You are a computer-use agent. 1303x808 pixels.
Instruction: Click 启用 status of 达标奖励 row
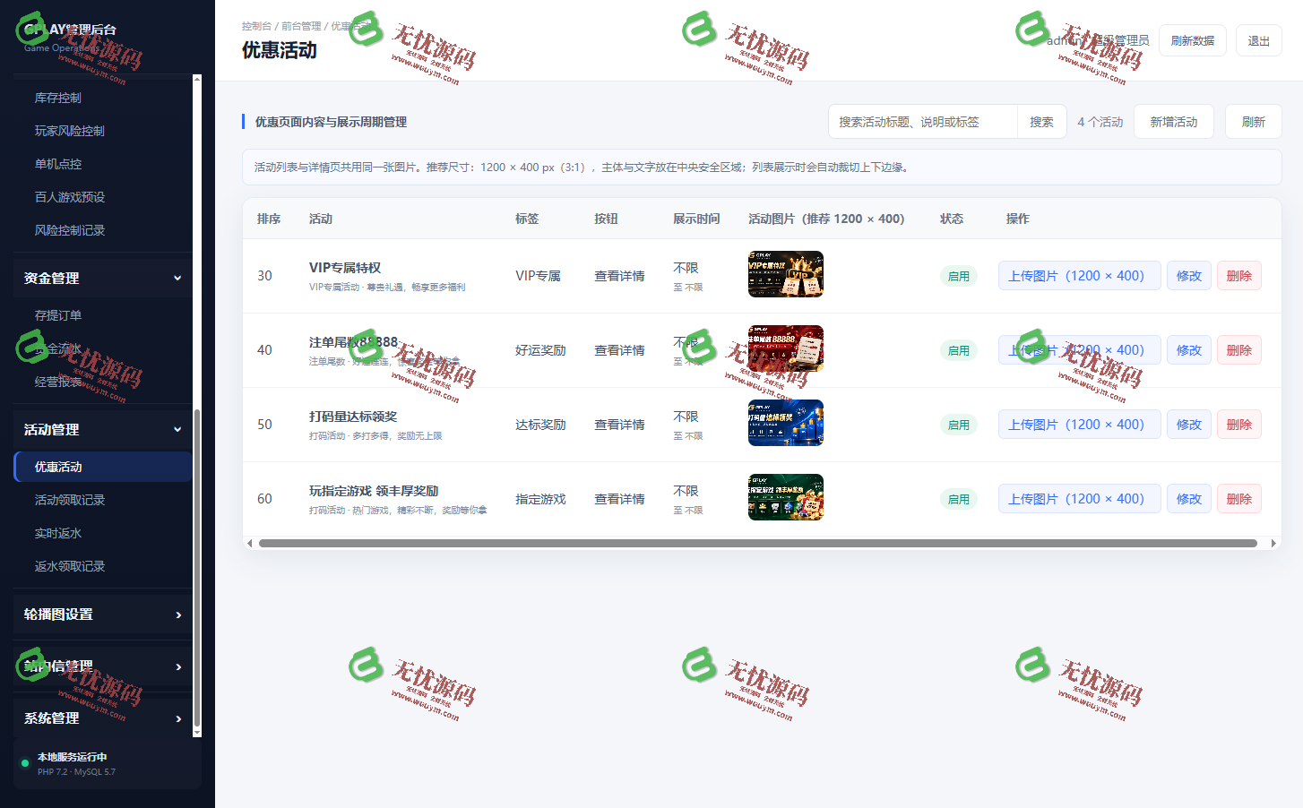pos(958,425)
